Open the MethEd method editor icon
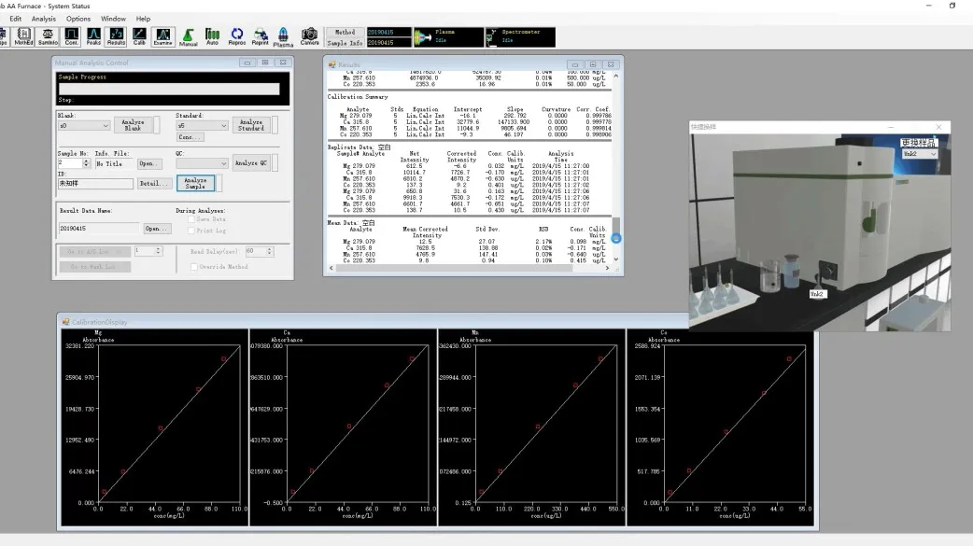This screenshot has width=973, height=546. [23, 36]
